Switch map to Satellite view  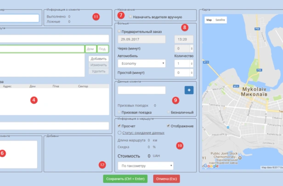[221, 20]
